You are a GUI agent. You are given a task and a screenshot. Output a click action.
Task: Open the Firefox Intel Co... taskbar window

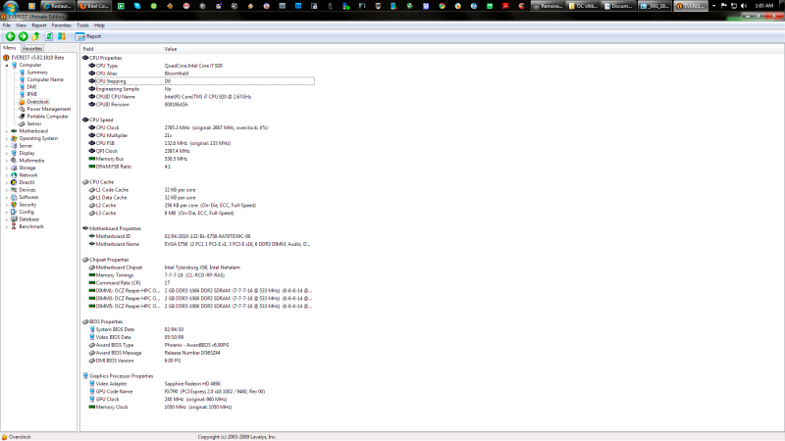[93, 6]
